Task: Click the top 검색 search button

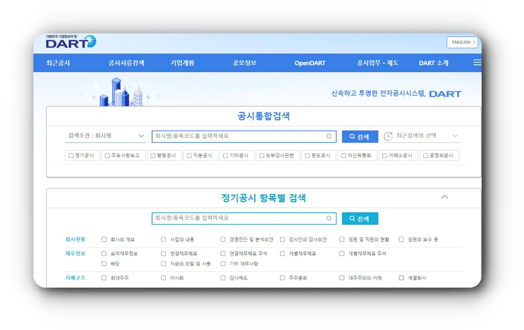Action: 359,136
